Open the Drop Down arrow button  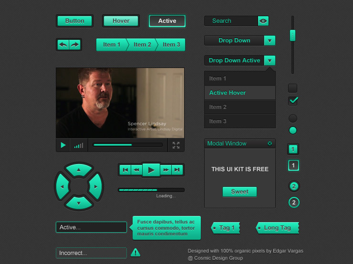(x=270, y=40)
